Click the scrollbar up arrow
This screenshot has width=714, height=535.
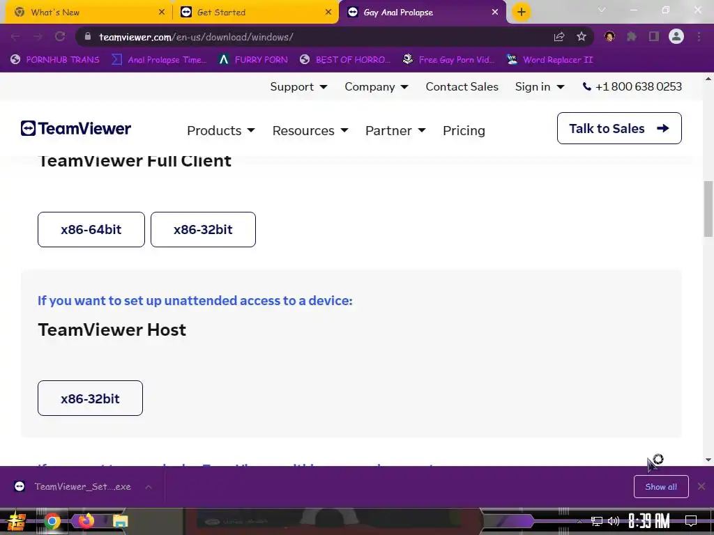tap(708, 79)
